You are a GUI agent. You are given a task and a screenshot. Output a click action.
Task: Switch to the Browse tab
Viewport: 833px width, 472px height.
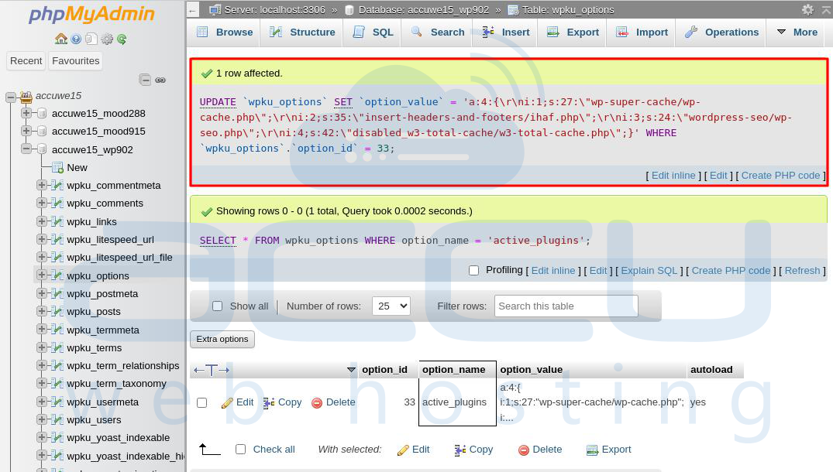point(224,32)
